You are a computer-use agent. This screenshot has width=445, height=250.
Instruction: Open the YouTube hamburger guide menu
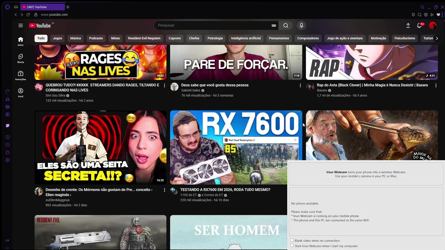point(21,25)
